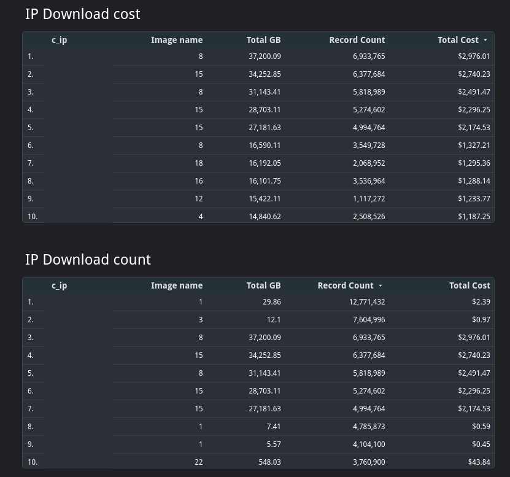
Task: Click the $1,327.21 total cost cell
Action: pyautogui.click(x=474, y=145)
